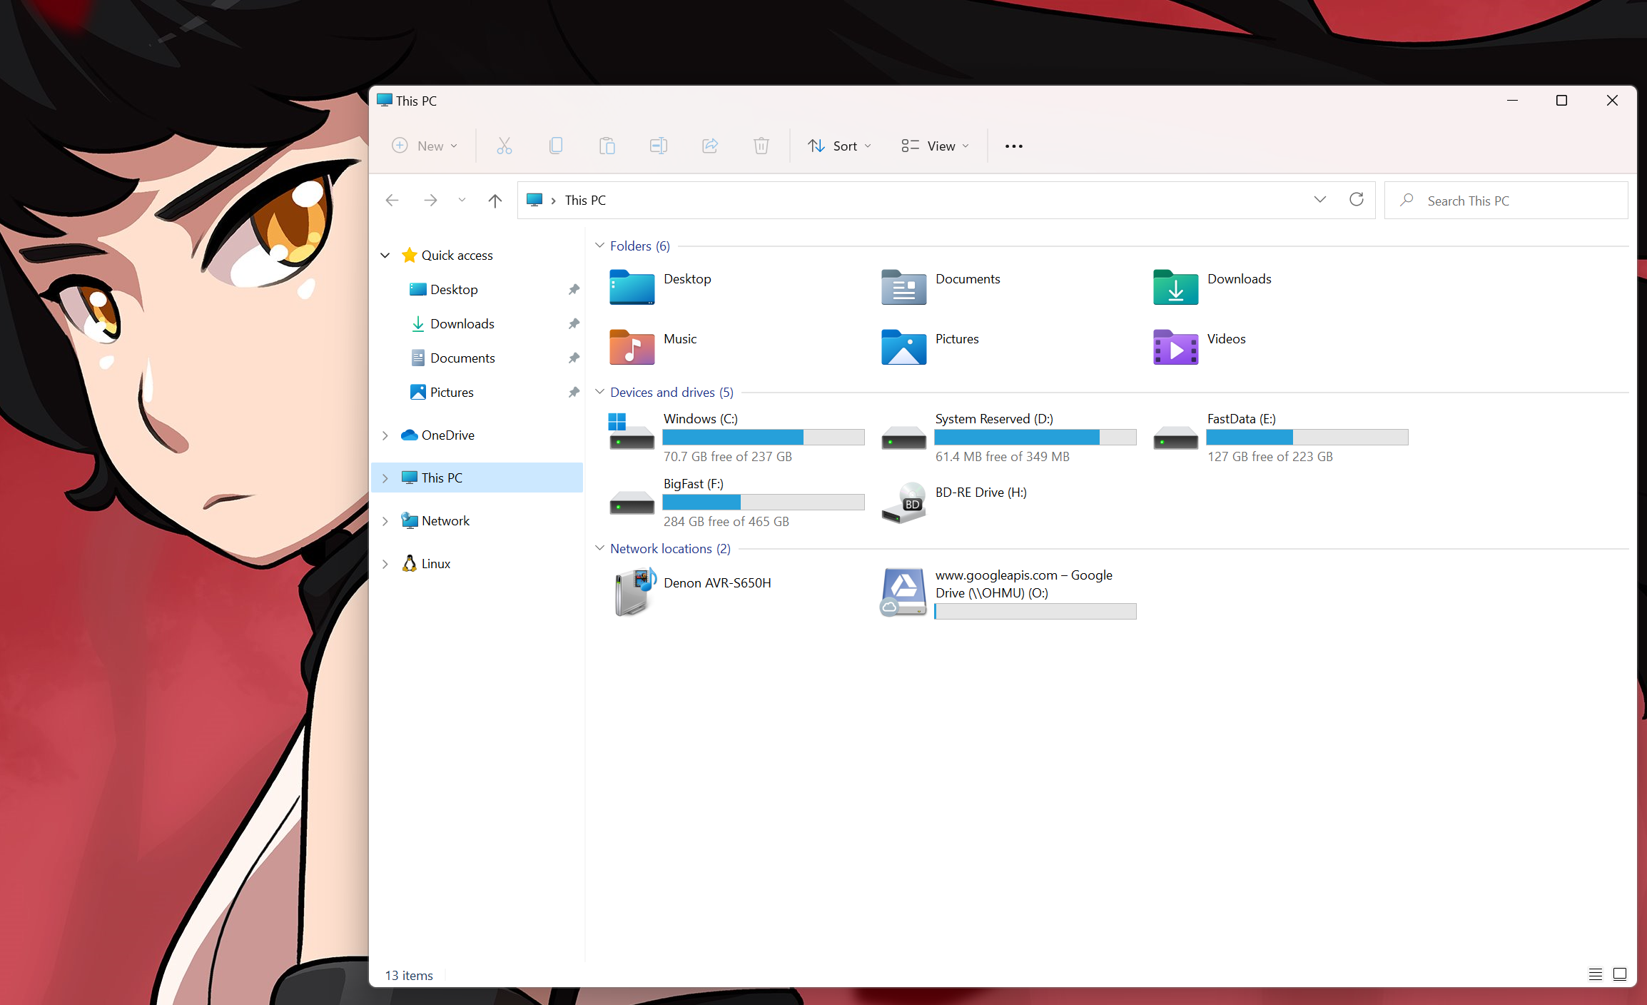Screen dimensions: 1647x1005
Task: Expand the Network tree node
Action: point(385,521)
